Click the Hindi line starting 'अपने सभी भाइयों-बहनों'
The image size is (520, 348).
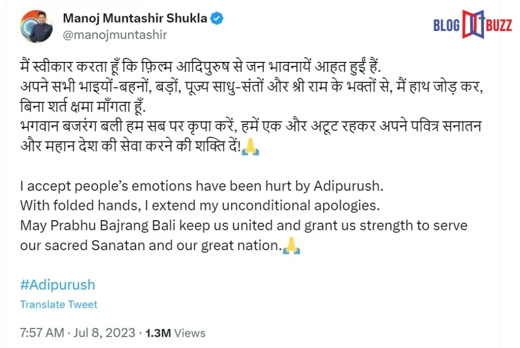click(x=251, y=87)
